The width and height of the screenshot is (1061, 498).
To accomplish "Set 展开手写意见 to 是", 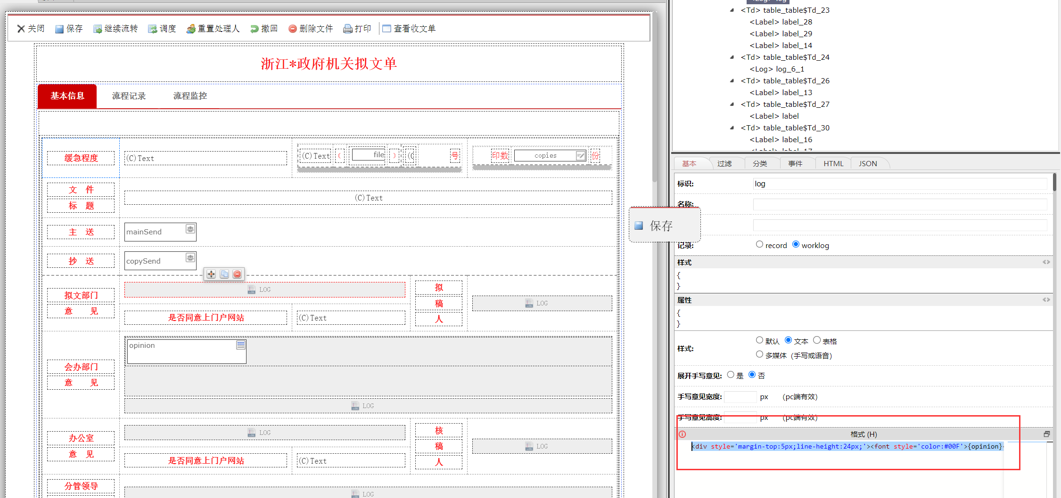I will coord(731,375).
